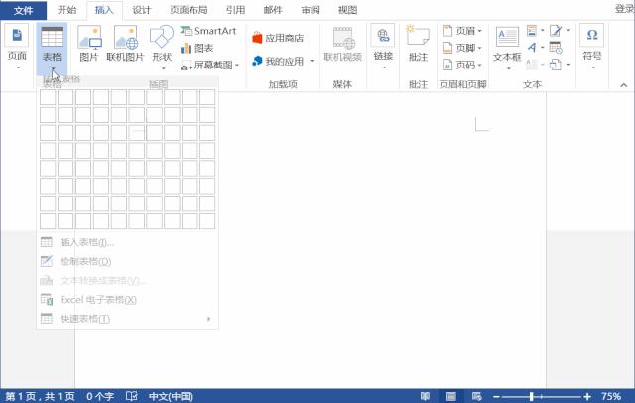Click the 0 个字 word count
The image size is (635, 403).
pos(100,396)
